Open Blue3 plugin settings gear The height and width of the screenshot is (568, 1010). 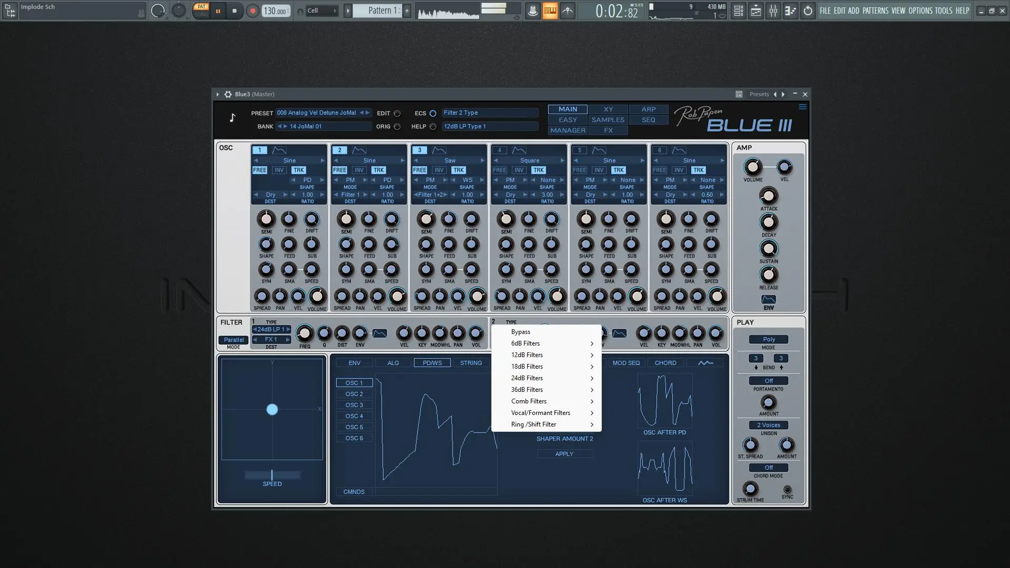click(x=228, y=94)
